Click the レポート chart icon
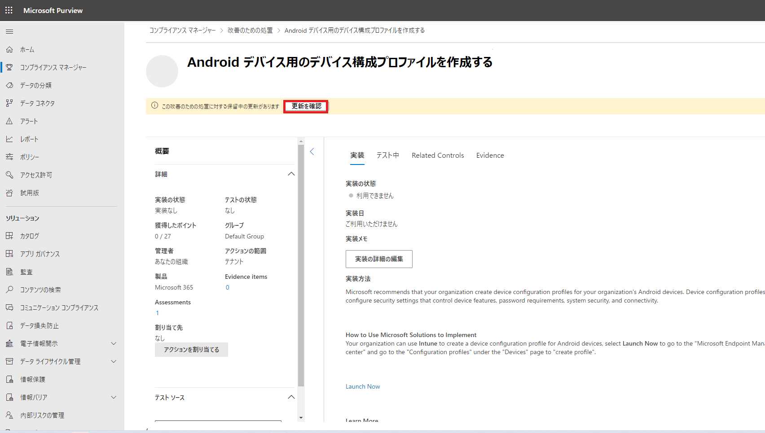Image resolution: width=765 pixels, height=433 pixels. click(x=9, y=139)
